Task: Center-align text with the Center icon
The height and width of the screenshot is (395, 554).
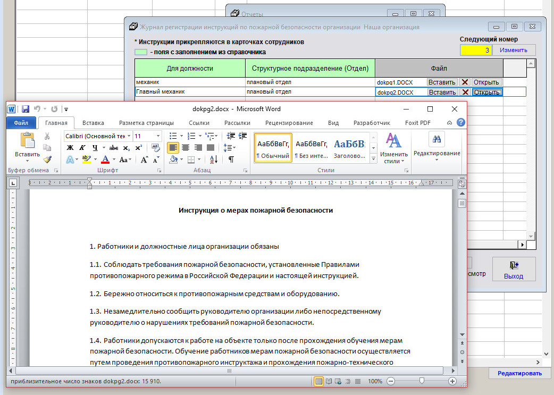Action: pos(186,148)
